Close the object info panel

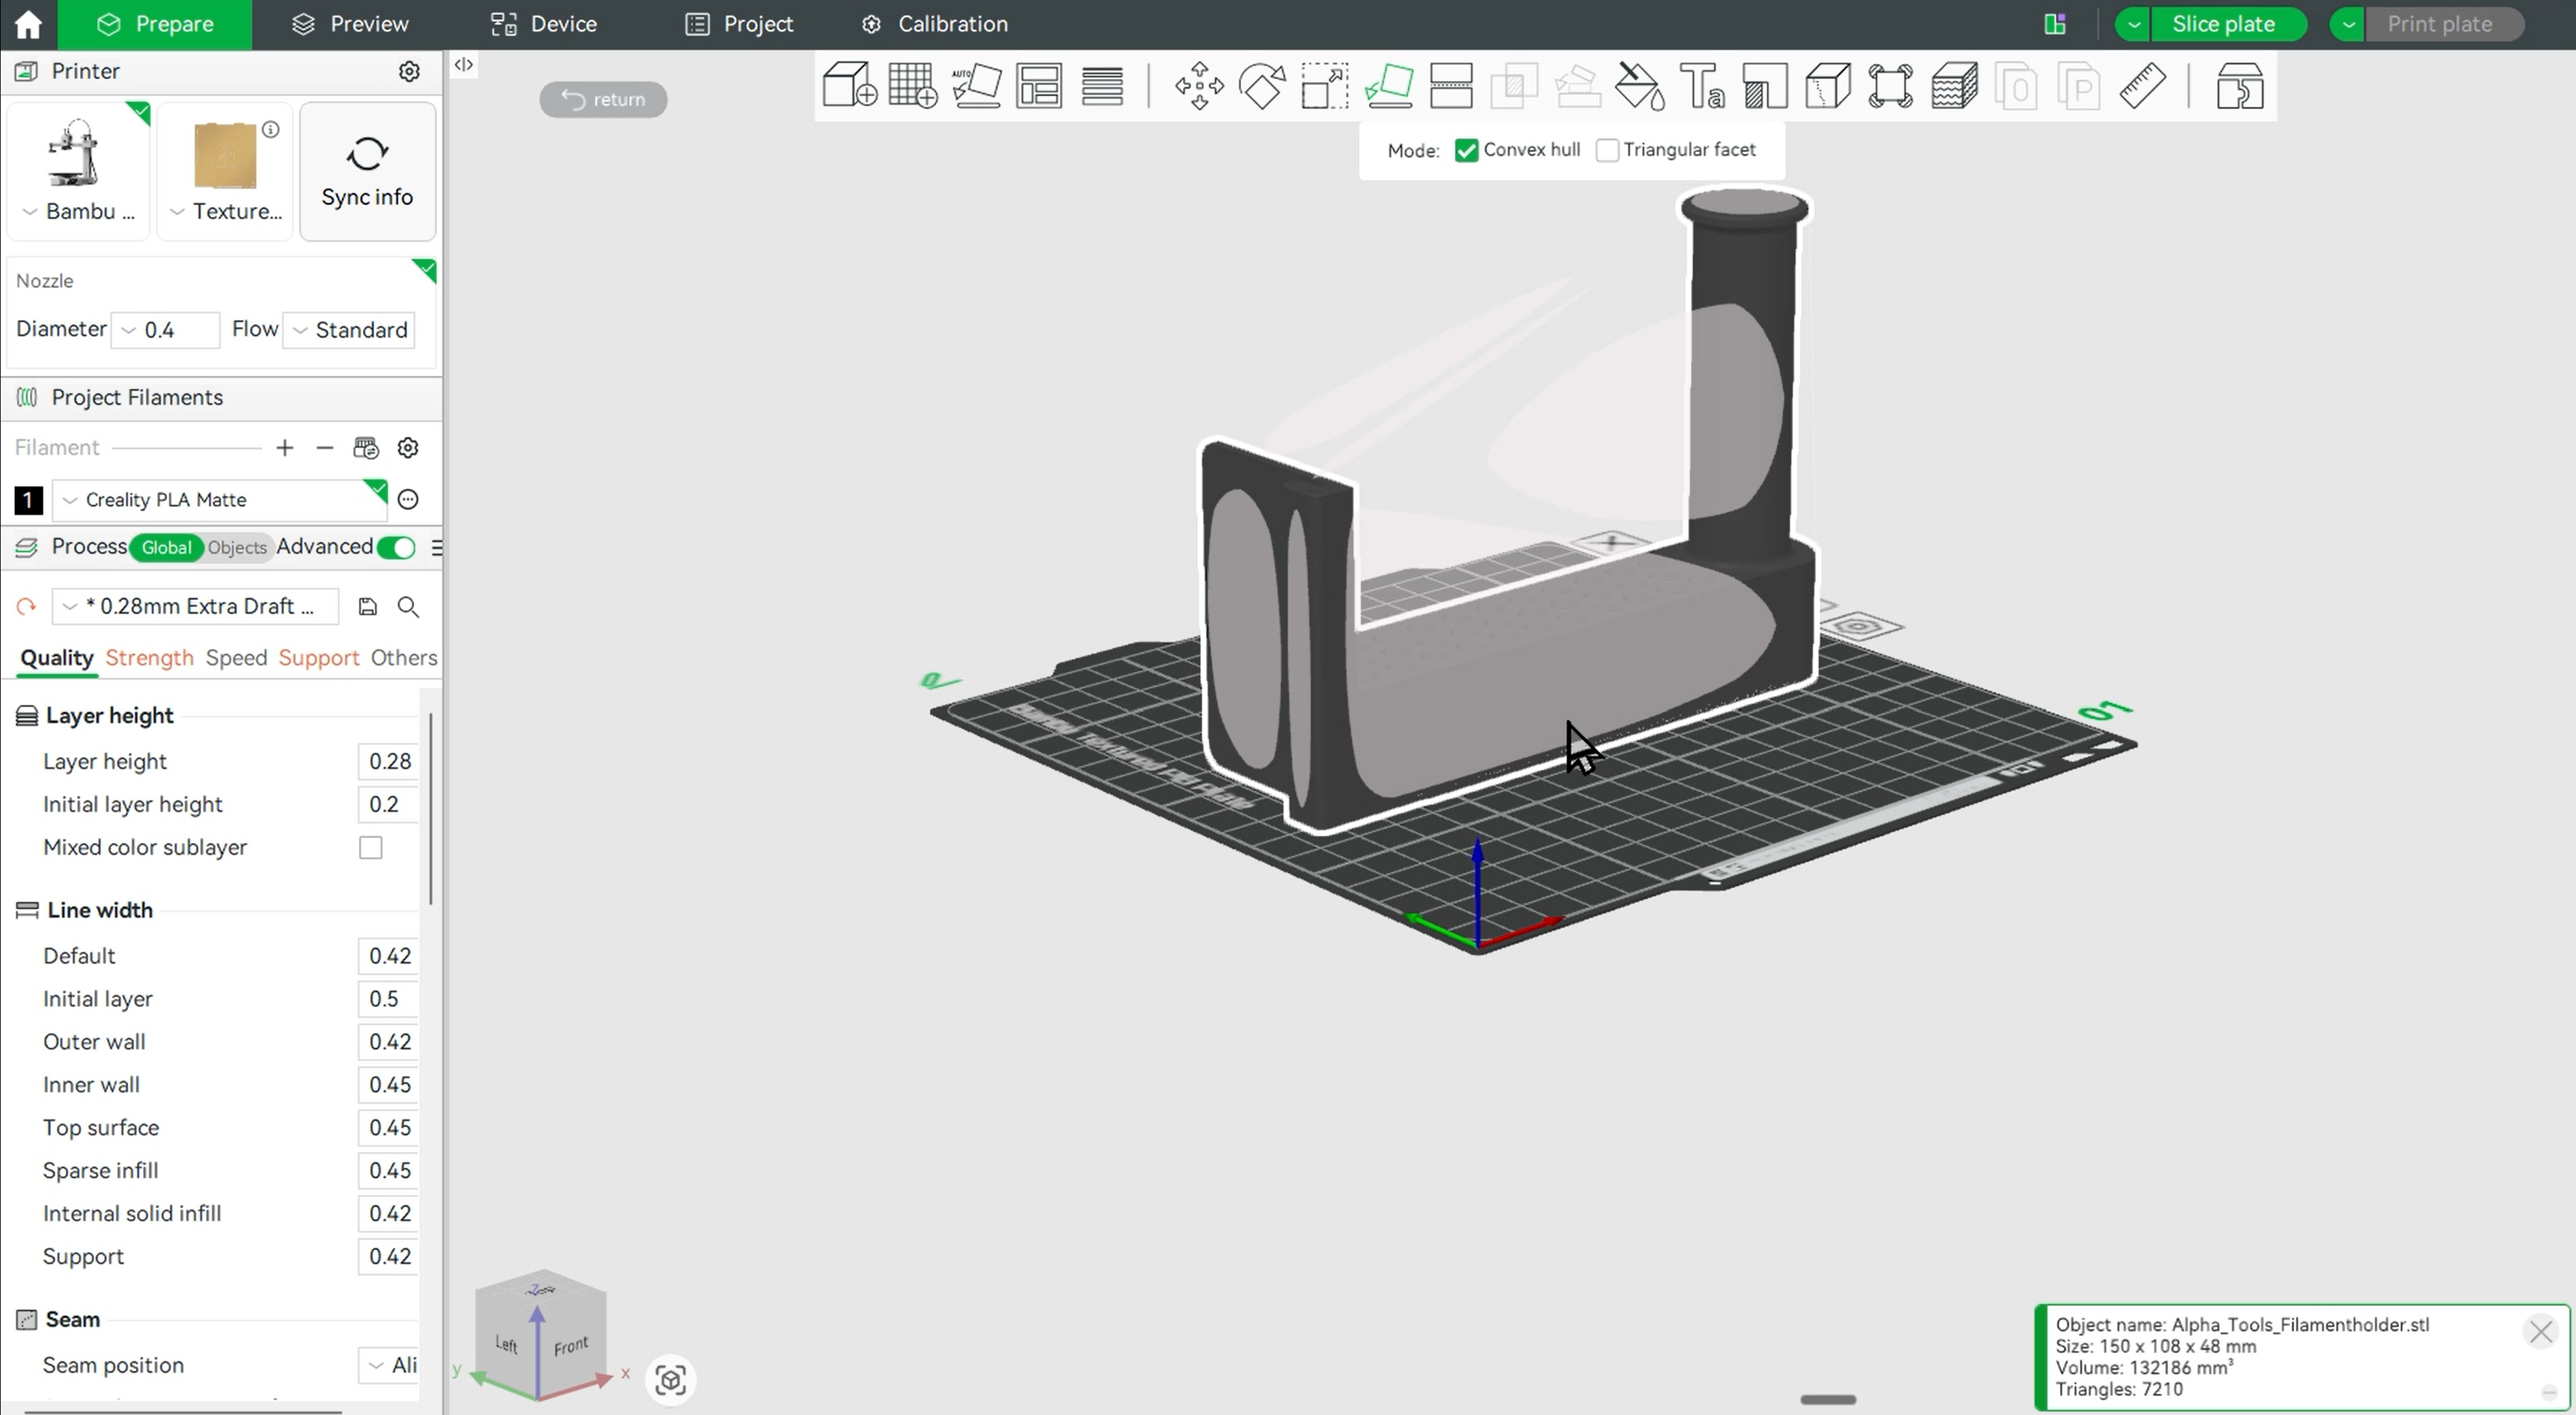[2540, 1331]
